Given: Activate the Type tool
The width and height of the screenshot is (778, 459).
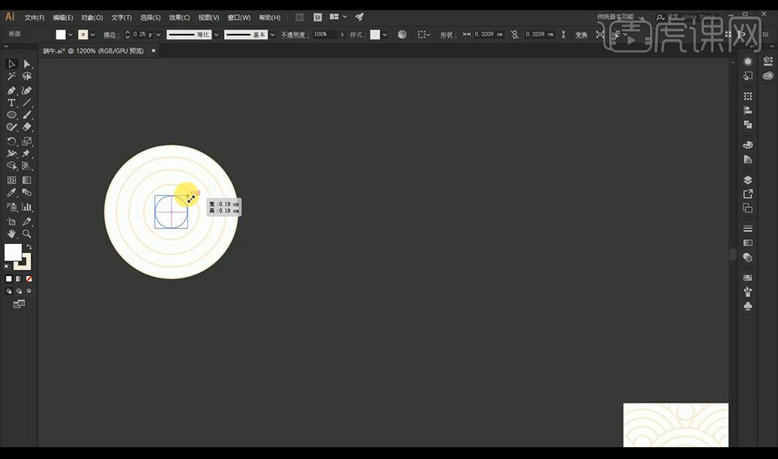Looking at the screenshot, I should tap(11, 103).
